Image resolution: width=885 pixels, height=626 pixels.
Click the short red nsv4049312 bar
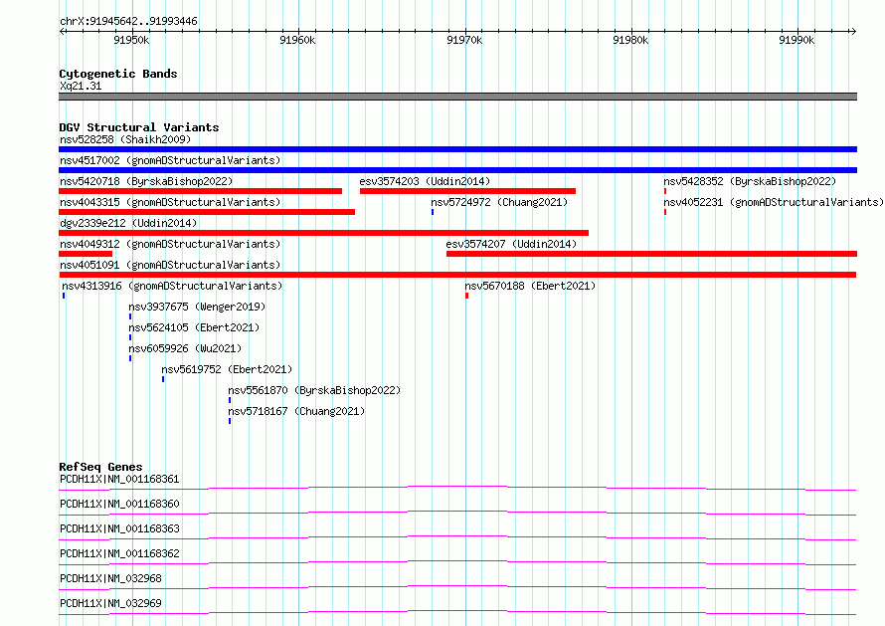coord(86,254)
